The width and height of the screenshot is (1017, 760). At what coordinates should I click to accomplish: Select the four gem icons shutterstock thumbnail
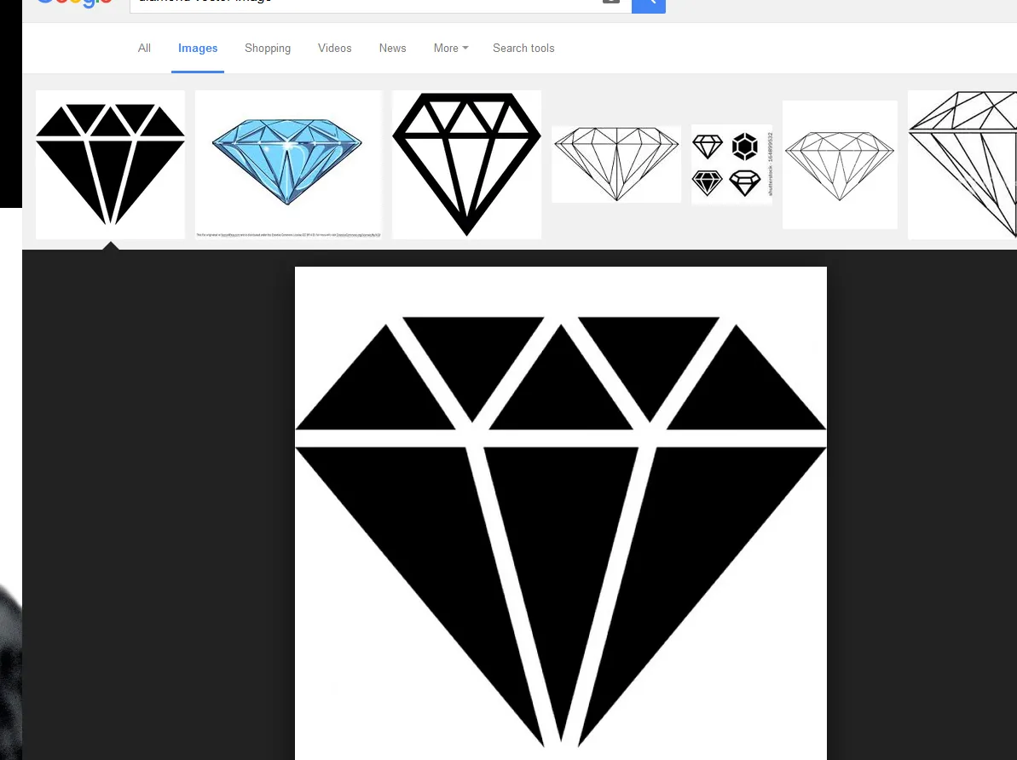[731, 164]
